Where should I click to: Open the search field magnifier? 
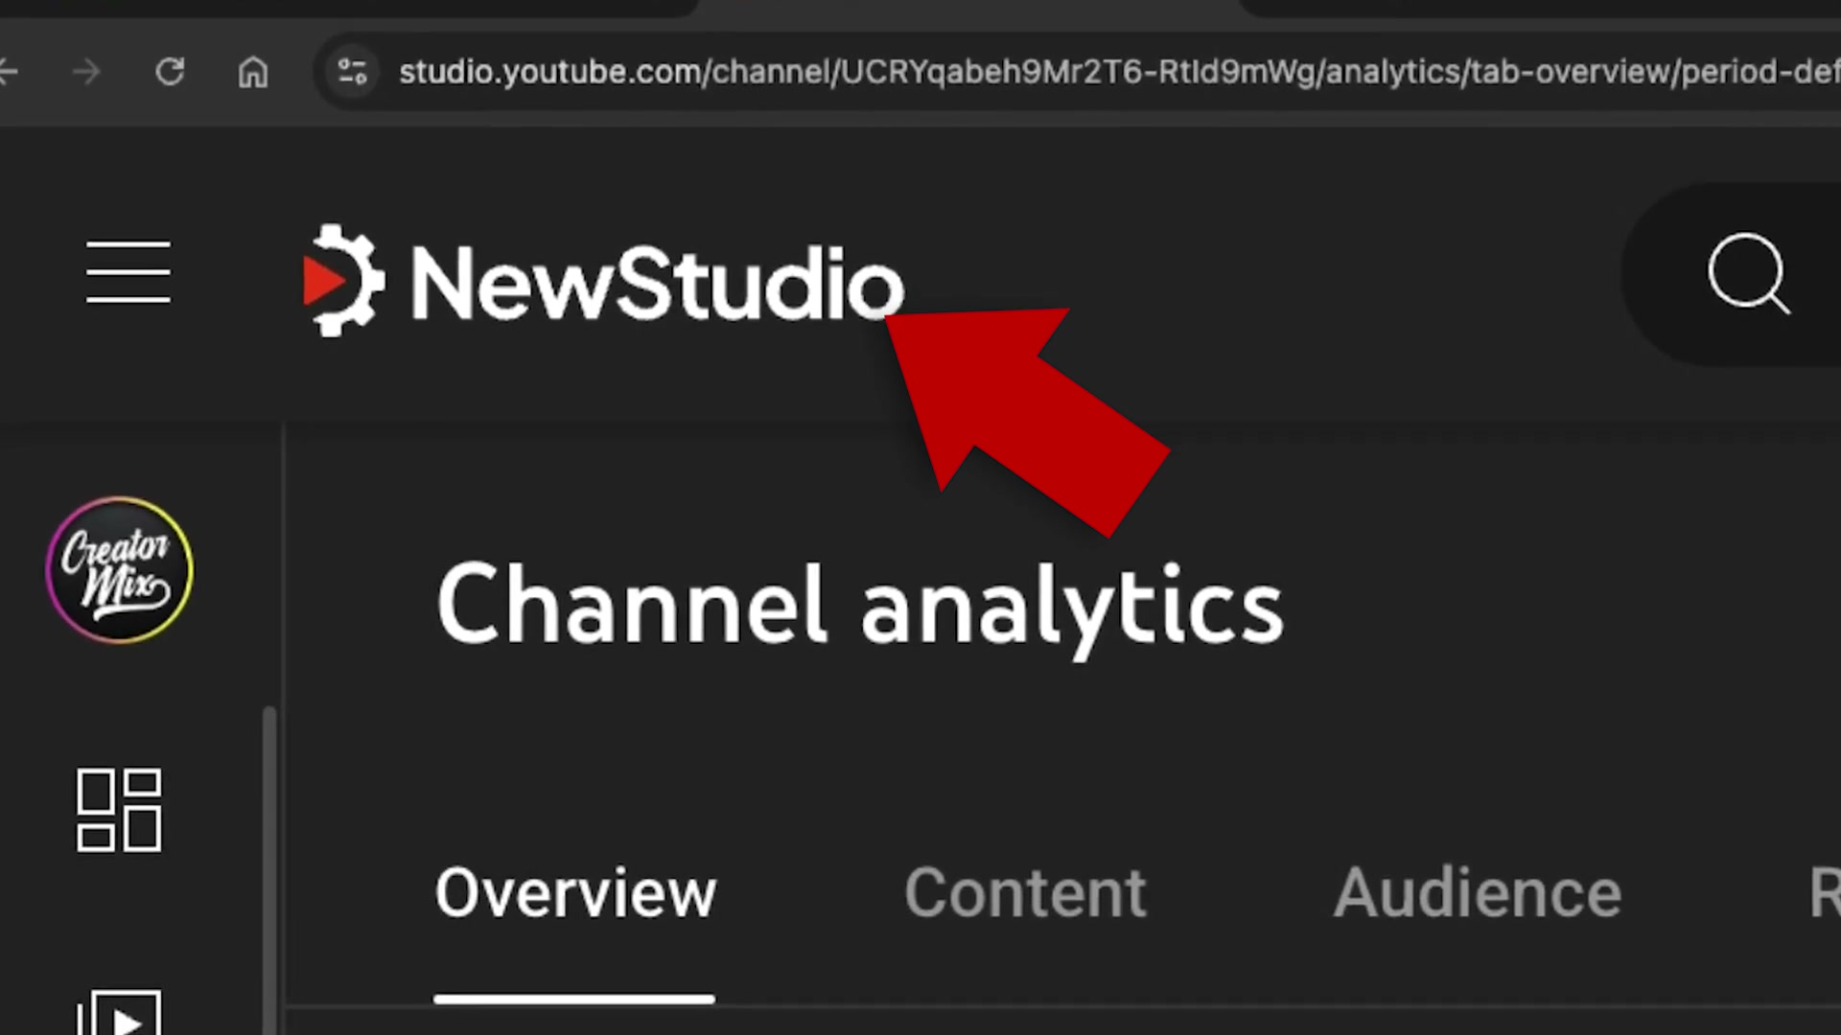point(1749,274)
